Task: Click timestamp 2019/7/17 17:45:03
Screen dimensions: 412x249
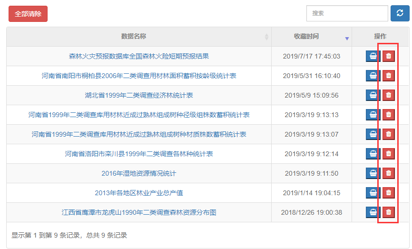Action: pyautogui.click(x=312, y=56)
